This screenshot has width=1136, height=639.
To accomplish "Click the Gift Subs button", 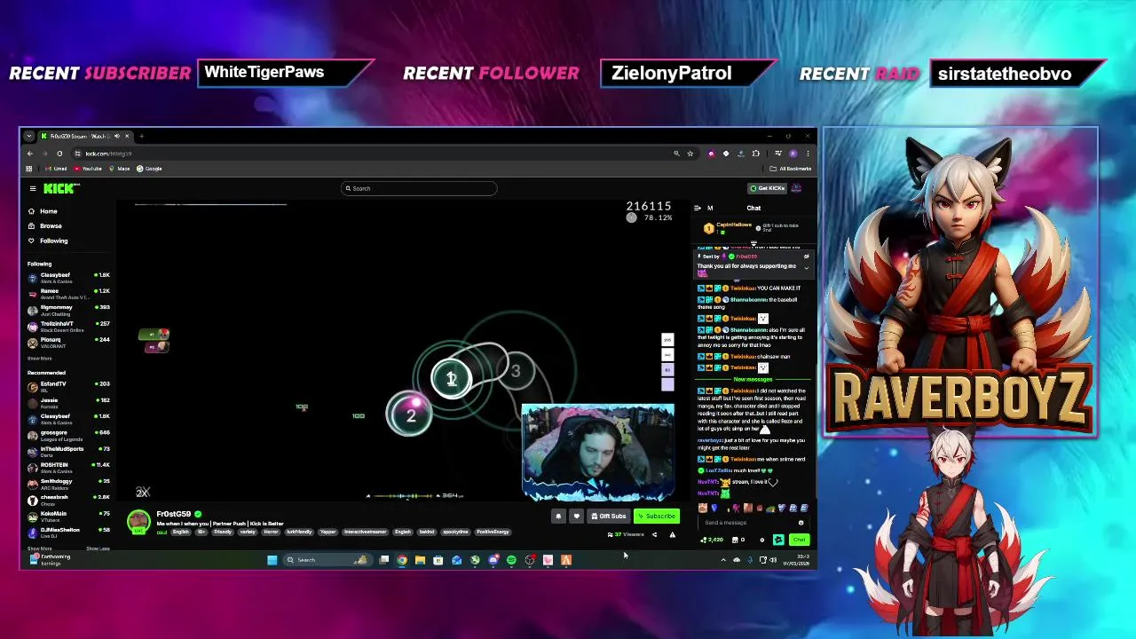I will [608, 516].
